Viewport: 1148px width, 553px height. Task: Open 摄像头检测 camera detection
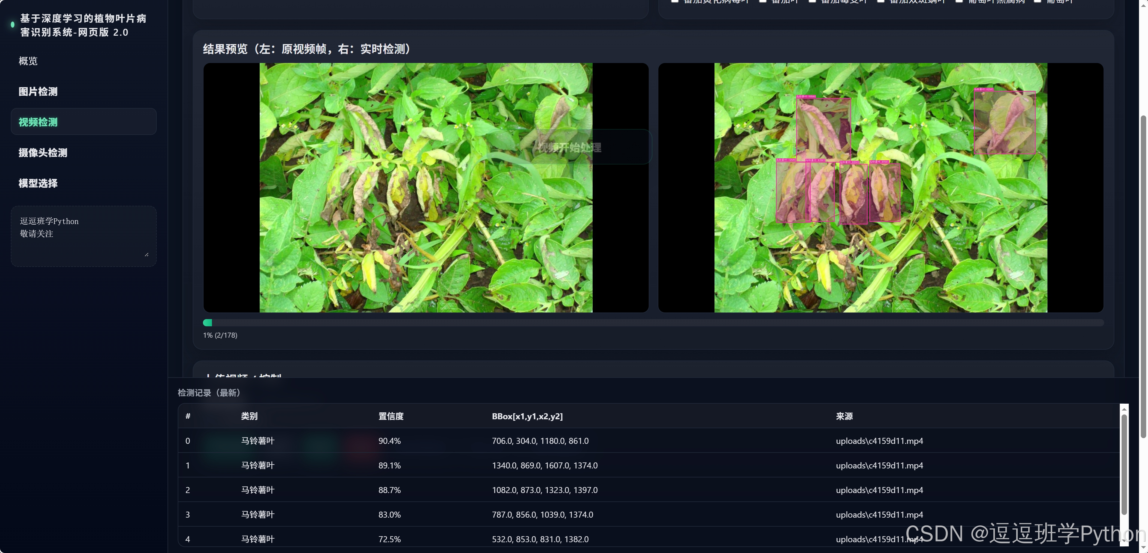point(43,153)
